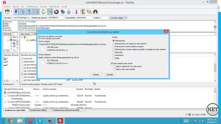Screen dimensions: 221x124
Task: Click the destination file icon in dialog
Action: (x=42, y=62)
